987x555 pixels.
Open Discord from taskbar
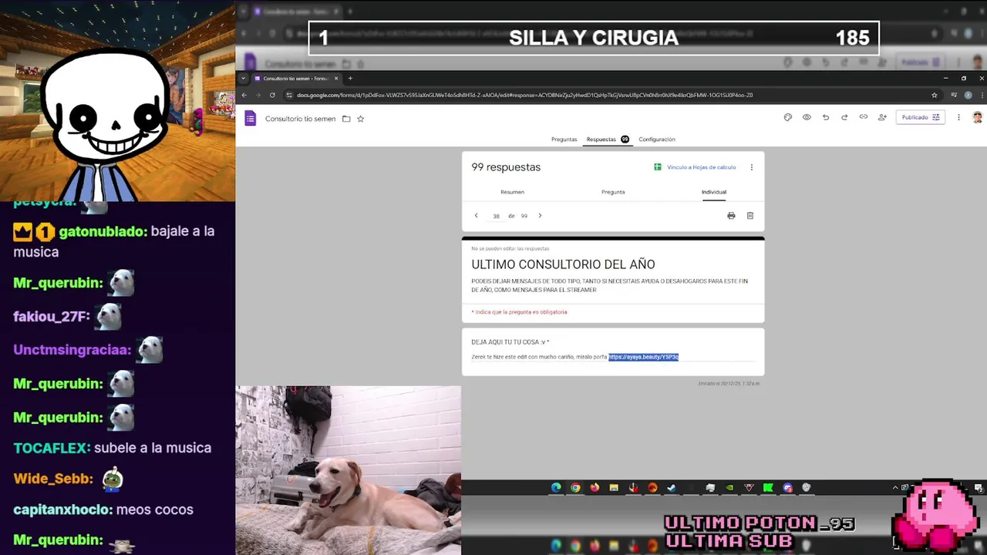(x=787, y=487)
